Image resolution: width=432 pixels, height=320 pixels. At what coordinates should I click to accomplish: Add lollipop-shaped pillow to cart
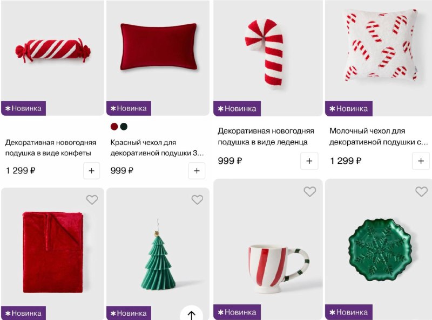click(x=309, y=161)
